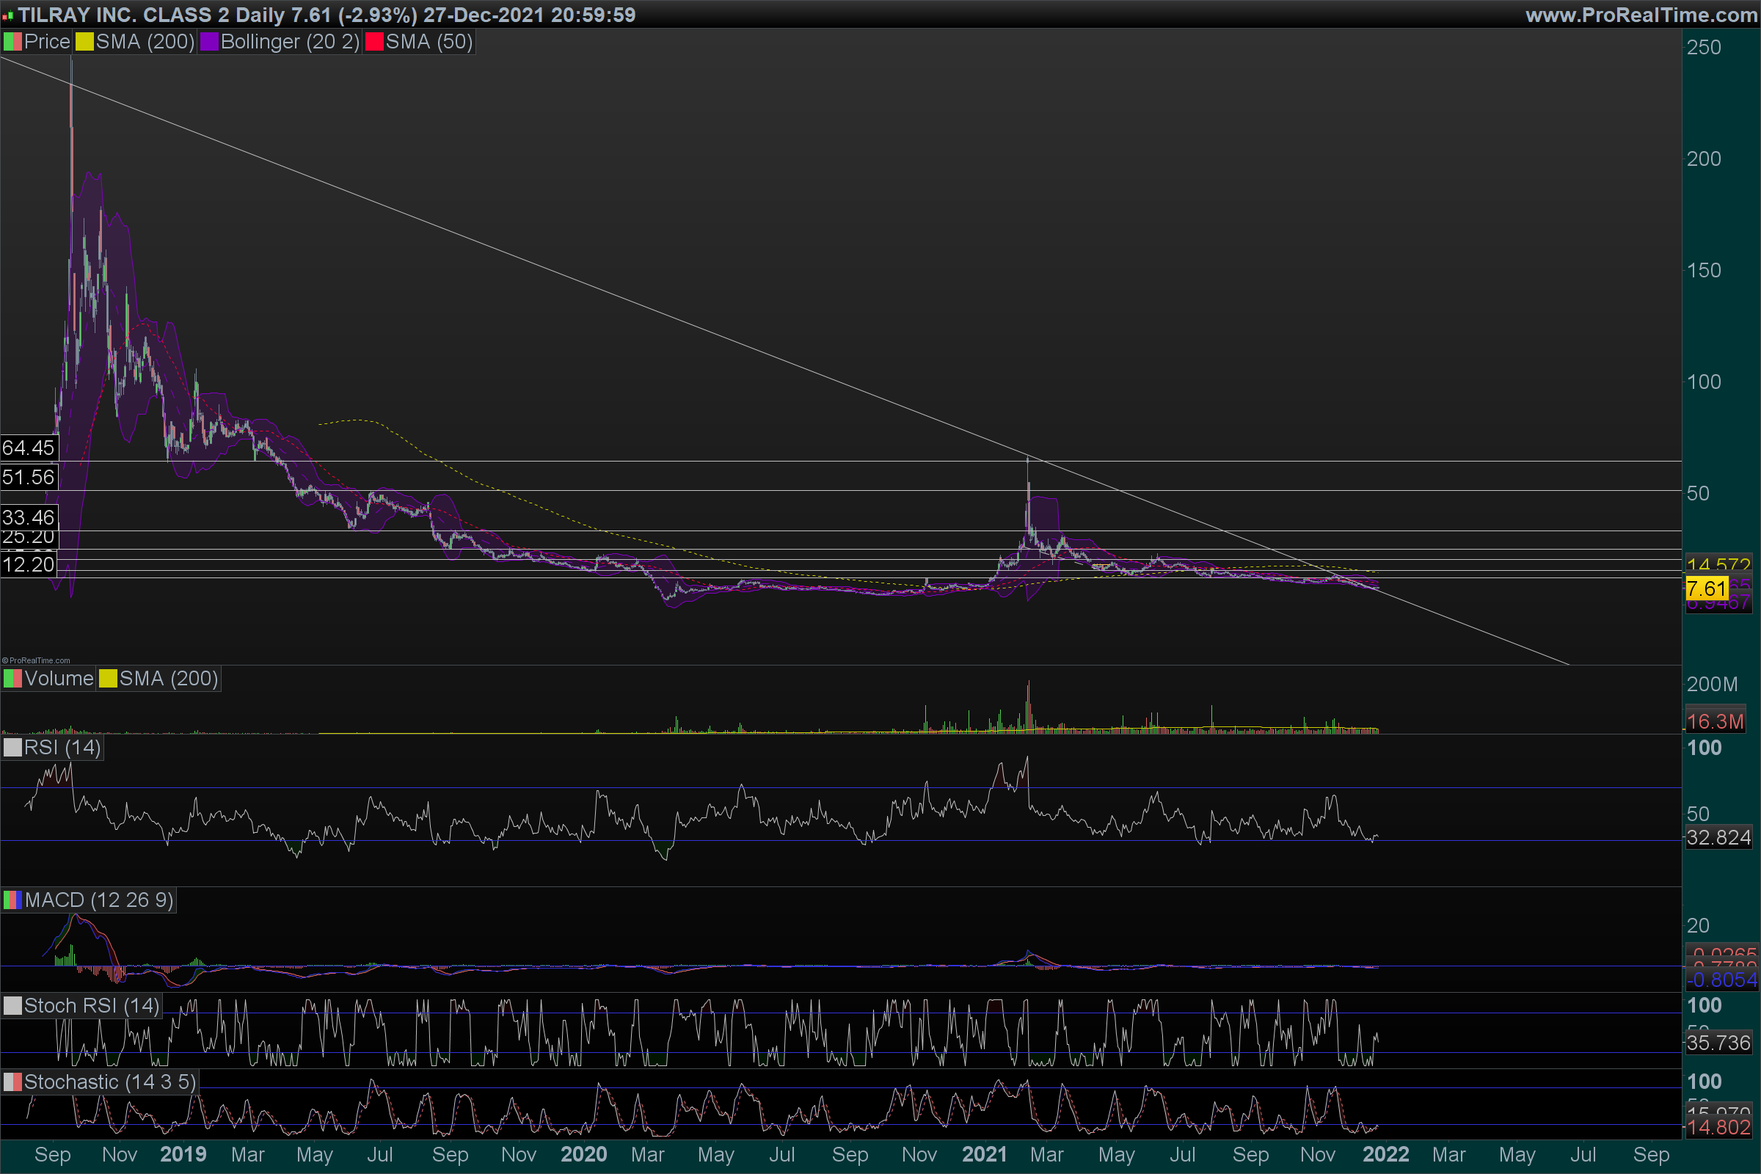Viewport: 1761px width, 1174px height.
Task: Open the www.ProRealTime.com link
Action: [x=1641, y=15]
